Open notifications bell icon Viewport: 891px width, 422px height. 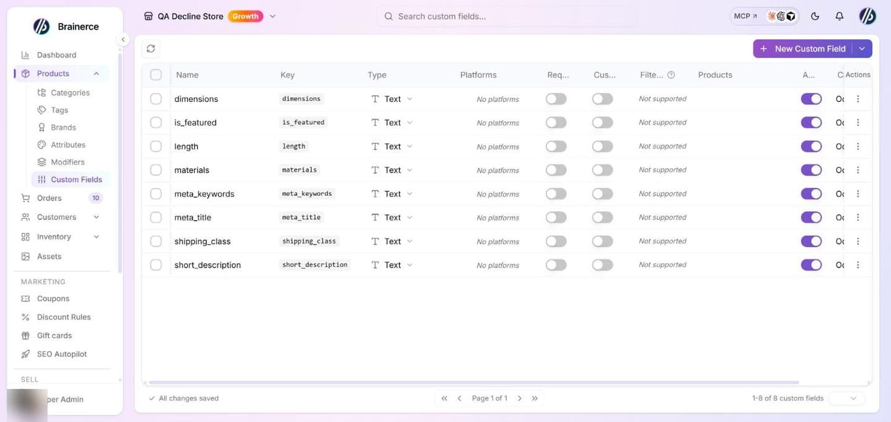(839, 17)
